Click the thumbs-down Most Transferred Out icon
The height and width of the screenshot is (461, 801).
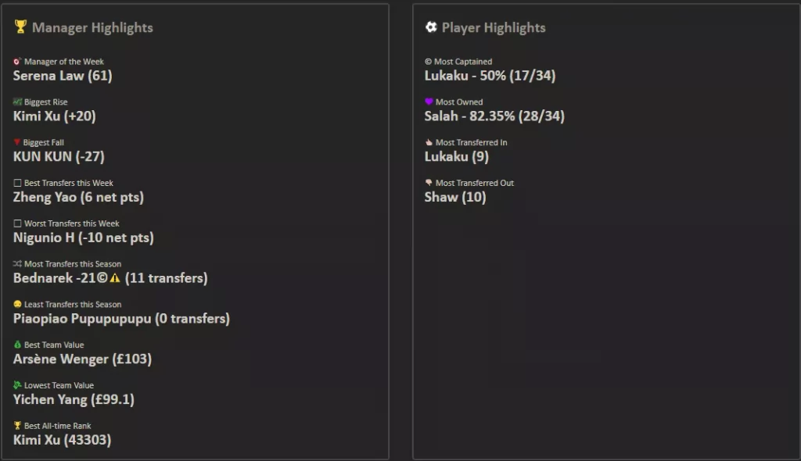tap(429, 184)
